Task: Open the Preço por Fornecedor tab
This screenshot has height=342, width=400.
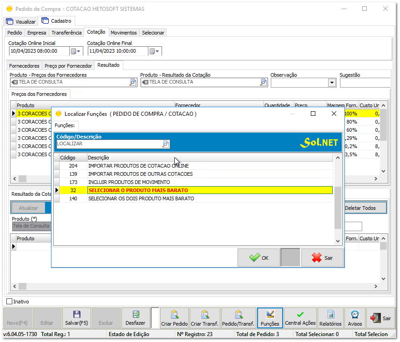Action: pyautogui.click(x=68, y=66)
